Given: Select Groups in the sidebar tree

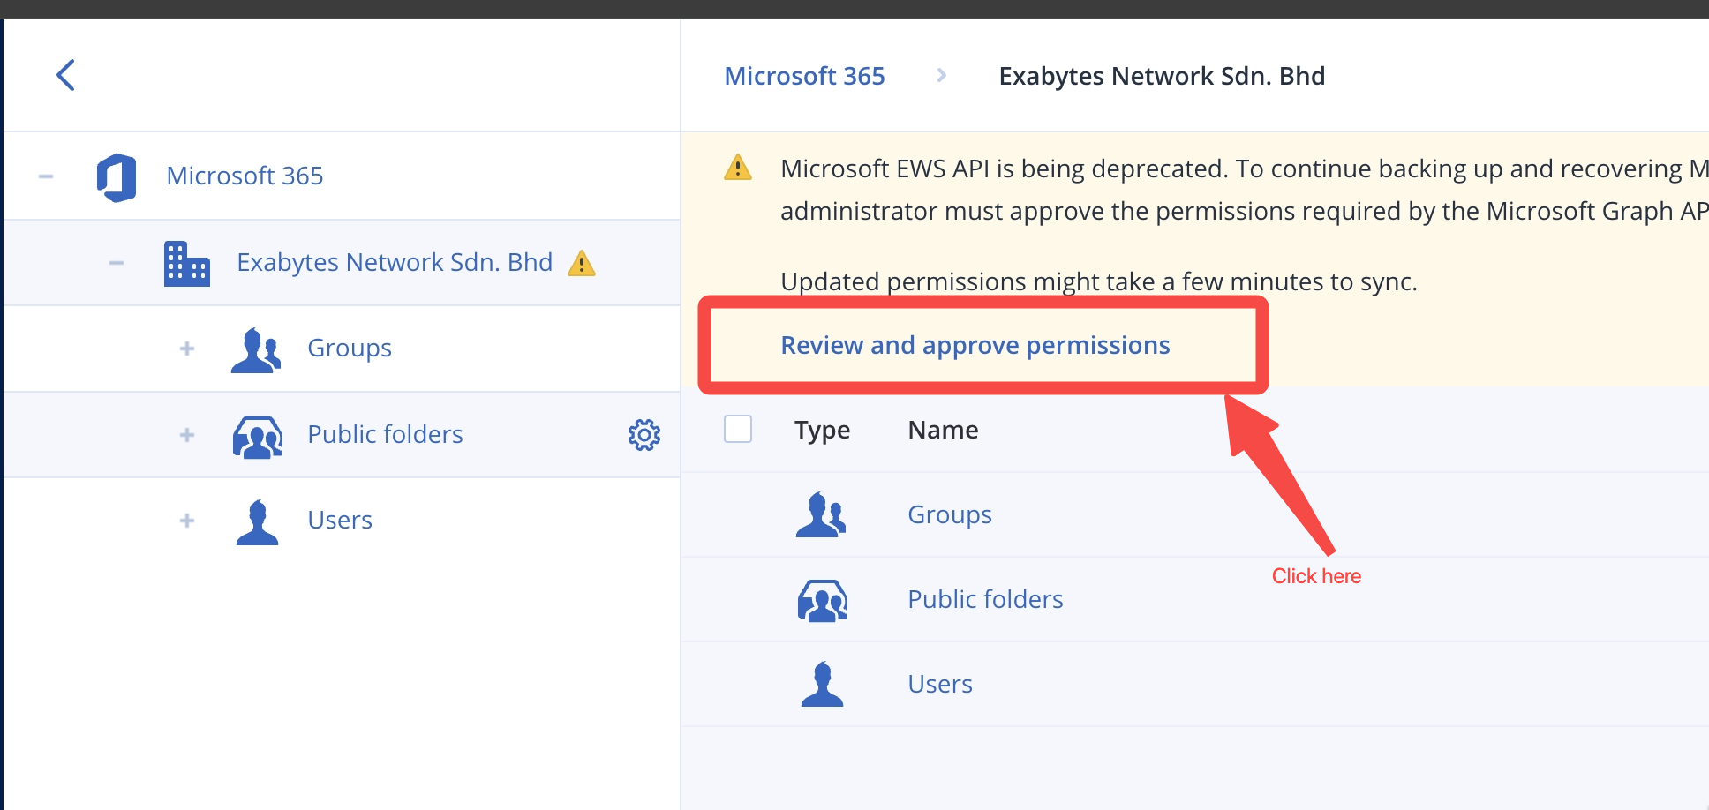Looking at the screenshot, I should point(350,349).
